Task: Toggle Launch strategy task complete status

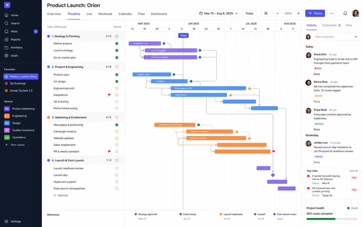Action: 117,50
